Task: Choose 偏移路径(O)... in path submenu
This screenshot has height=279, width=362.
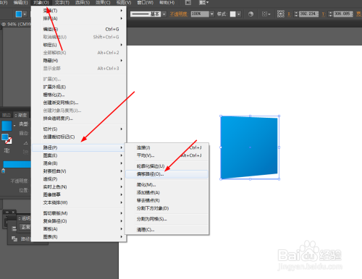Action: pyautogui.click(x=167, y=174)
